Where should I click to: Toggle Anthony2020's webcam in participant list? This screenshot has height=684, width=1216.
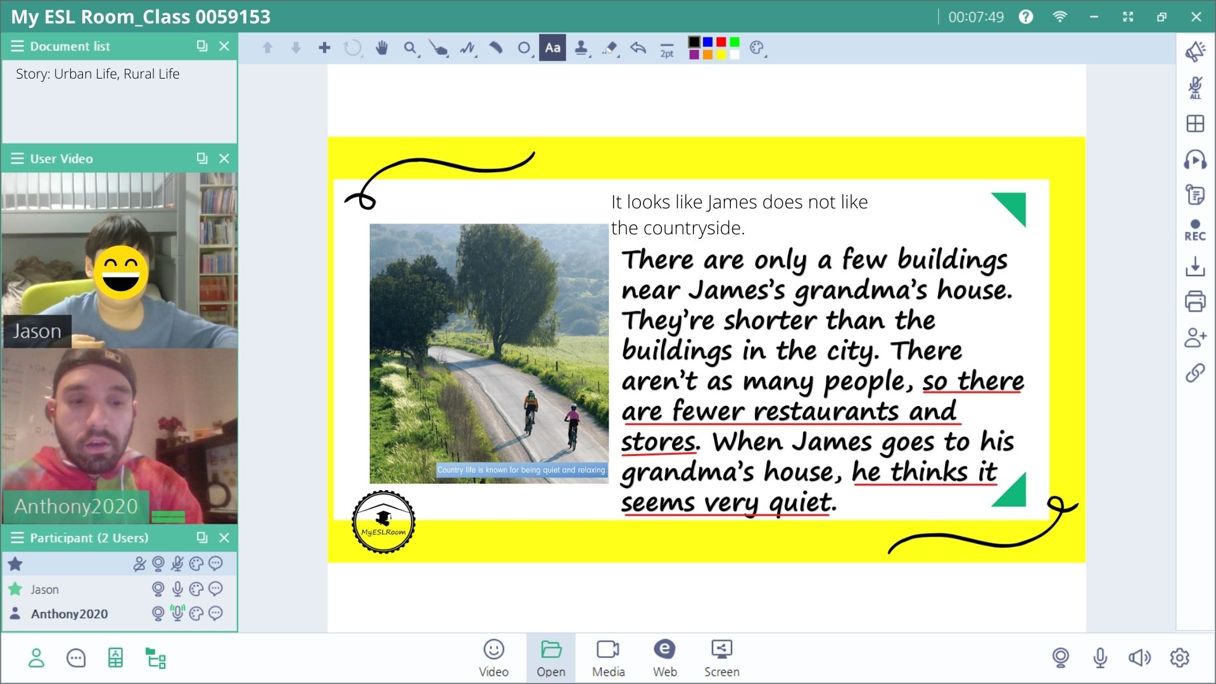click(158, 613)
